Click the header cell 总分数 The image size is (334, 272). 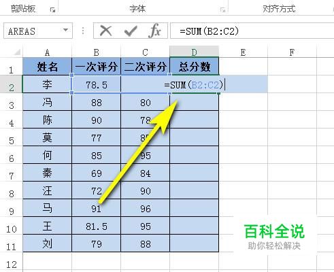pos(195,67)
